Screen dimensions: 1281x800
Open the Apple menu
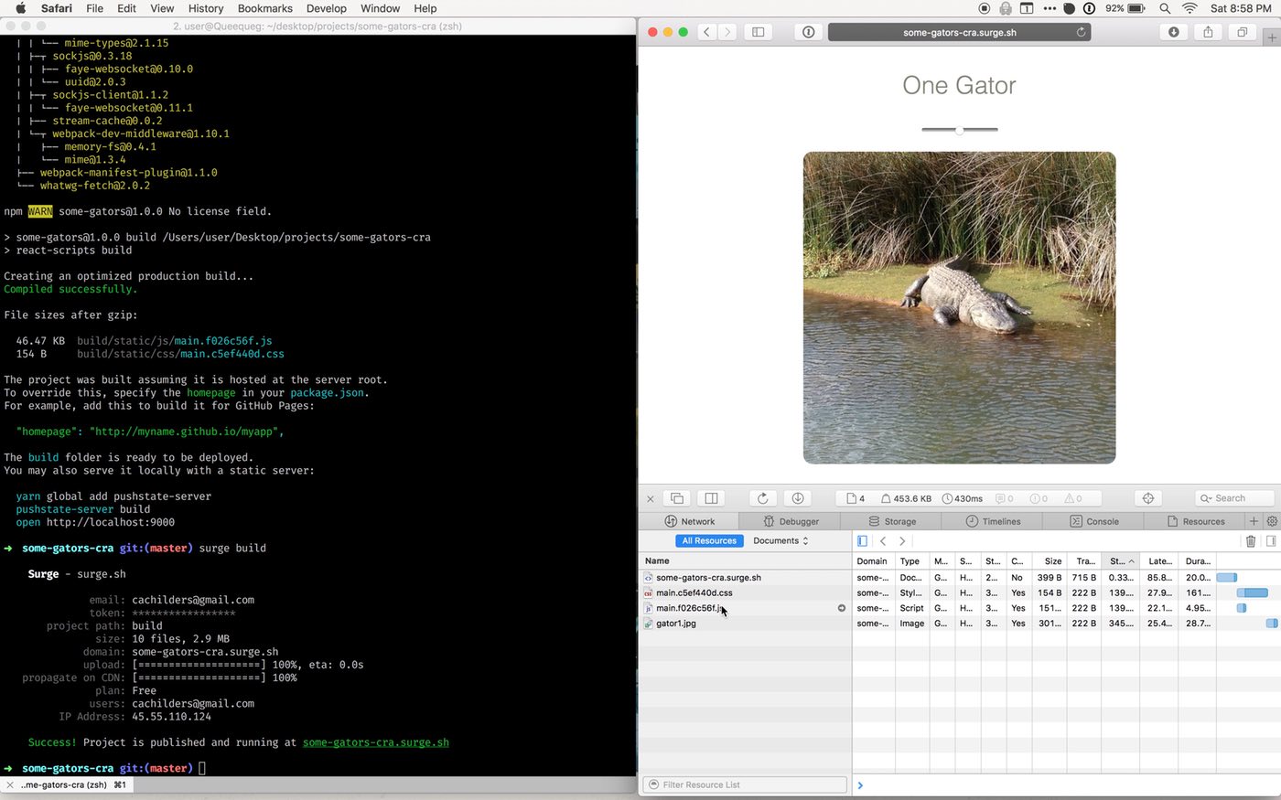[x=20, y=8]
